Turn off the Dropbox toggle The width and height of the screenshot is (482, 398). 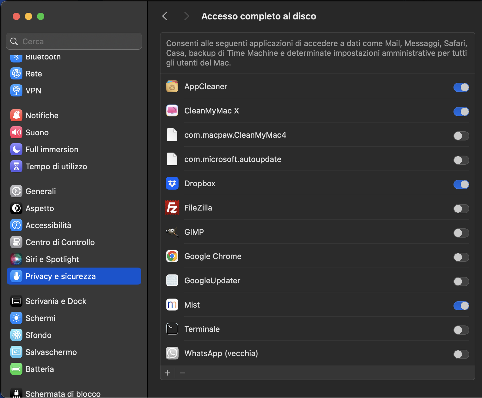[x=461, y=184]
